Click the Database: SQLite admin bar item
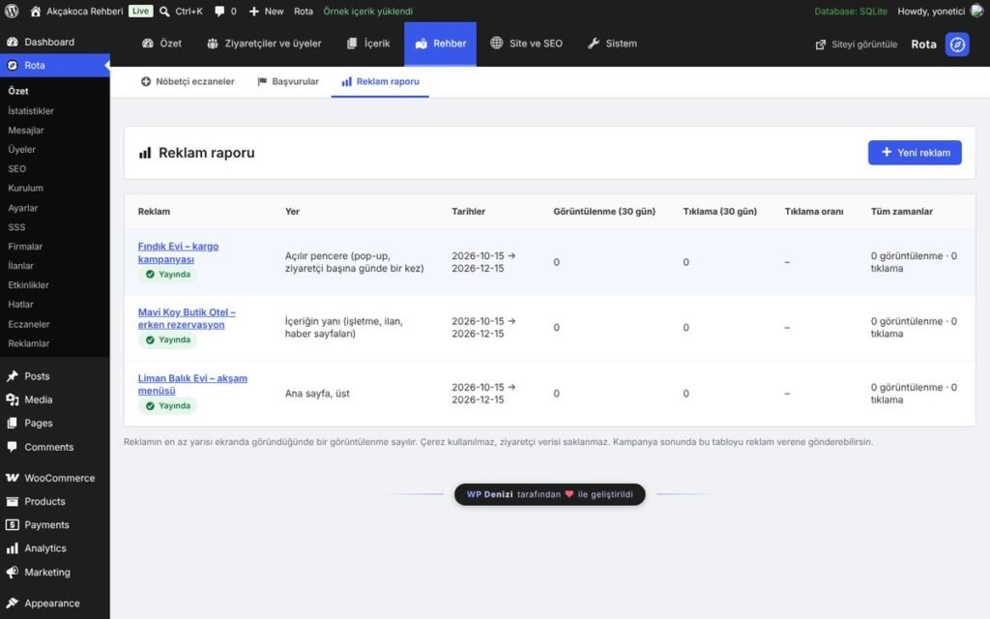The height and width of the screenshot is (619, 990). tap(851, 12)
